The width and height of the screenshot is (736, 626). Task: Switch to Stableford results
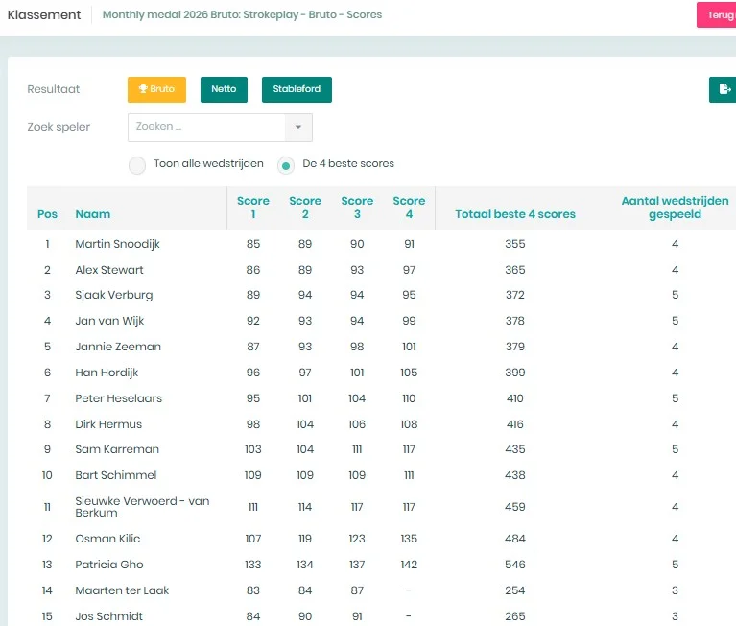click(x=297, y=89)
